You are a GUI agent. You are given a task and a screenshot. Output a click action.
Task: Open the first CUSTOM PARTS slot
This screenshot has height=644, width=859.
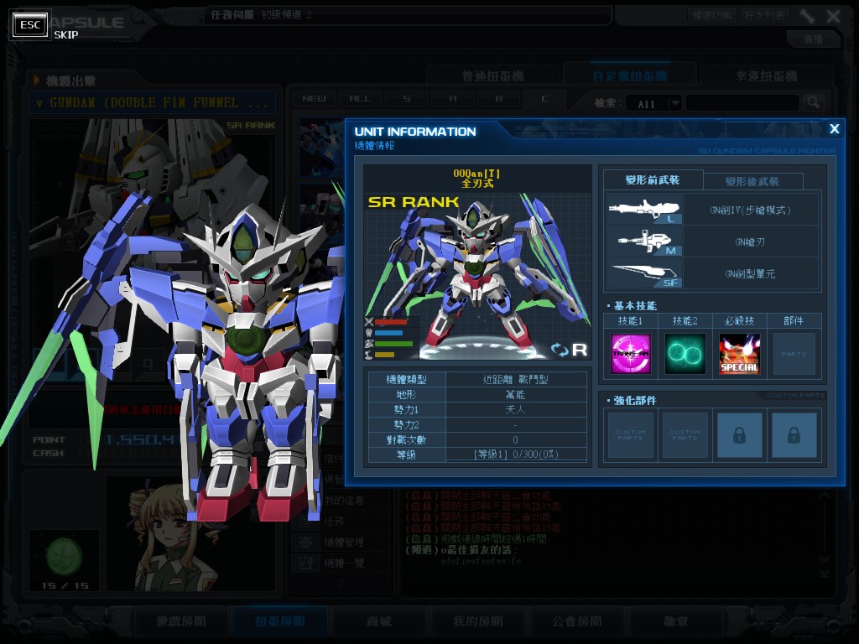[631, 435]
